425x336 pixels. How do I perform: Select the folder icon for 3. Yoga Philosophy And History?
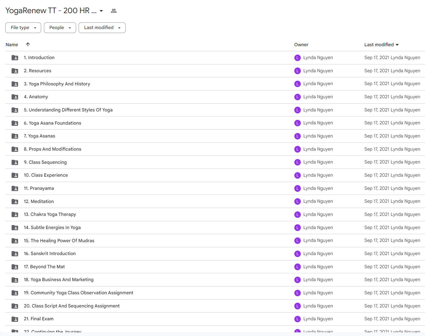coord(15,84)
